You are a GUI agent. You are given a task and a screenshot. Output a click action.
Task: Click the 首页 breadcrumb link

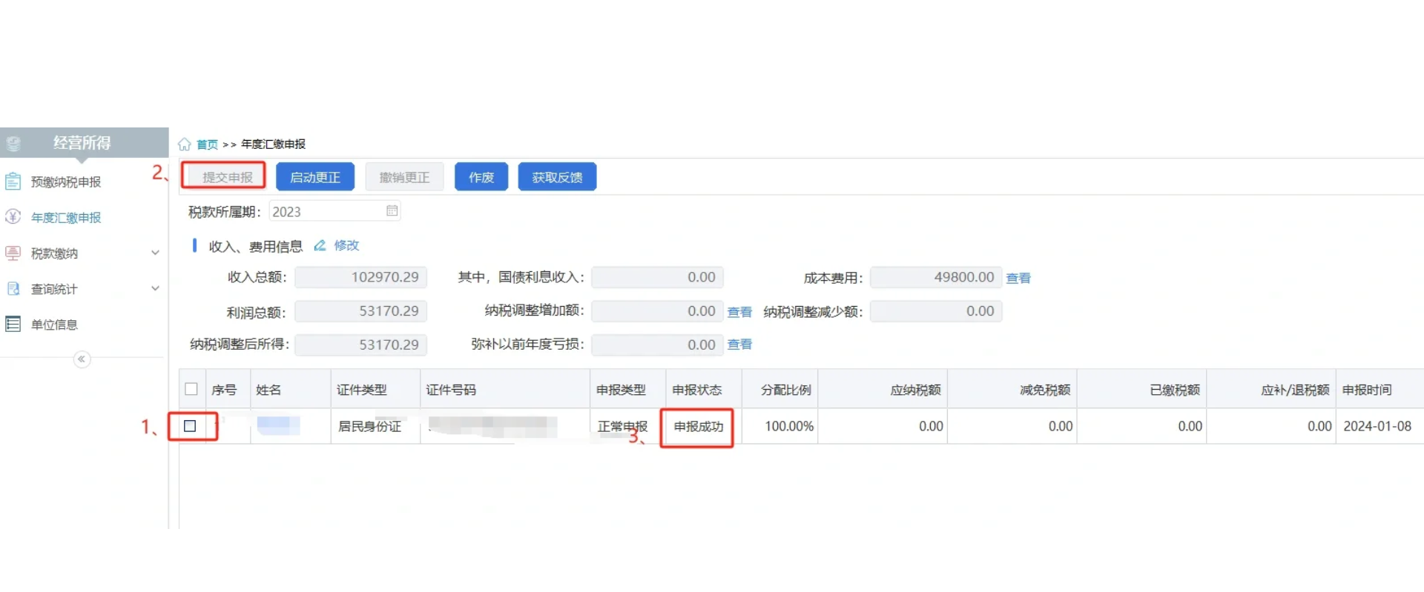click(x=207, y=144)
